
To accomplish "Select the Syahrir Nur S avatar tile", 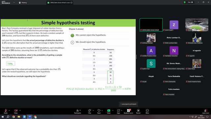I will (151, 63).
